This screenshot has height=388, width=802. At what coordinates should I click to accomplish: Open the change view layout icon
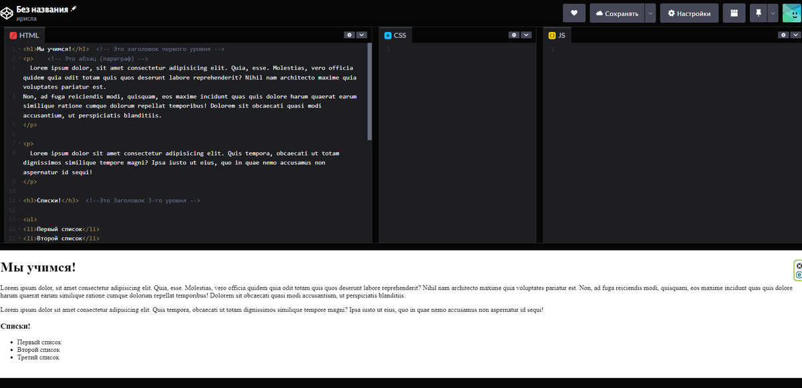pos(734,13)
